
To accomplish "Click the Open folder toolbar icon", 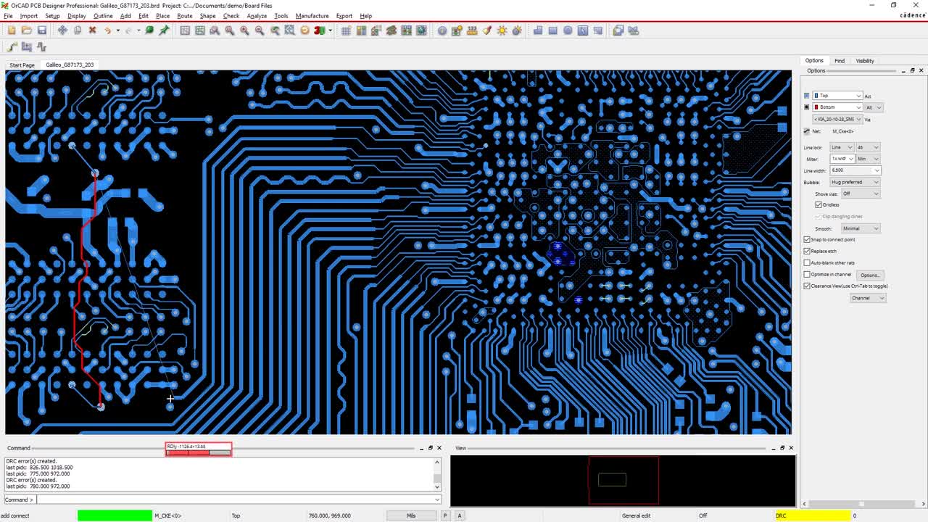I will click(x=27, y=30).
